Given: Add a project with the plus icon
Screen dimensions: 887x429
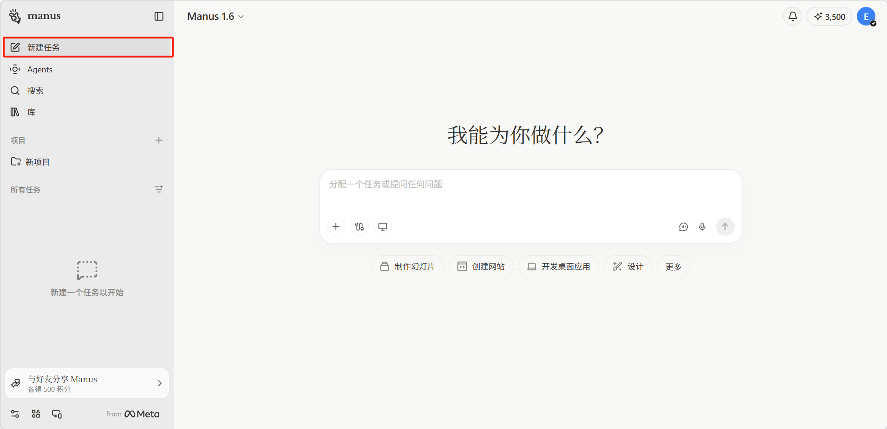Looking at the screenshot, I should click(159, 140).
